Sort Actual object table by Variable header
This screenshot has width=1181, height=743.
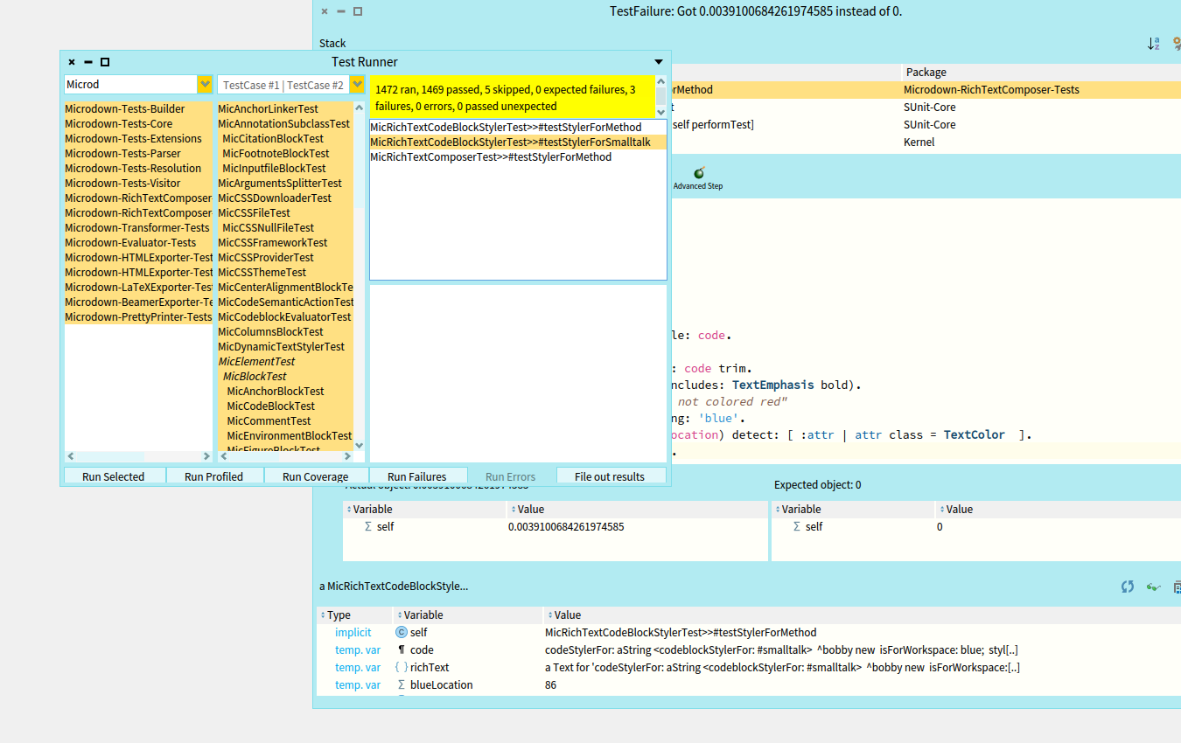[424, 509]
